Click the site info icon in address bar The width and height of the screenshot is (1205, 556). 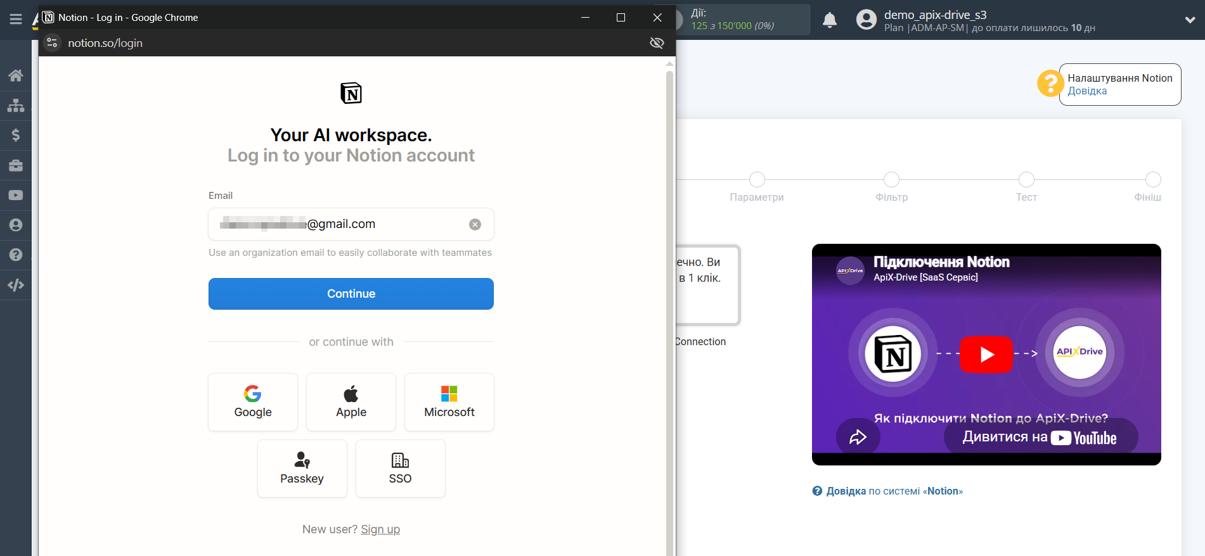[53, 43]
